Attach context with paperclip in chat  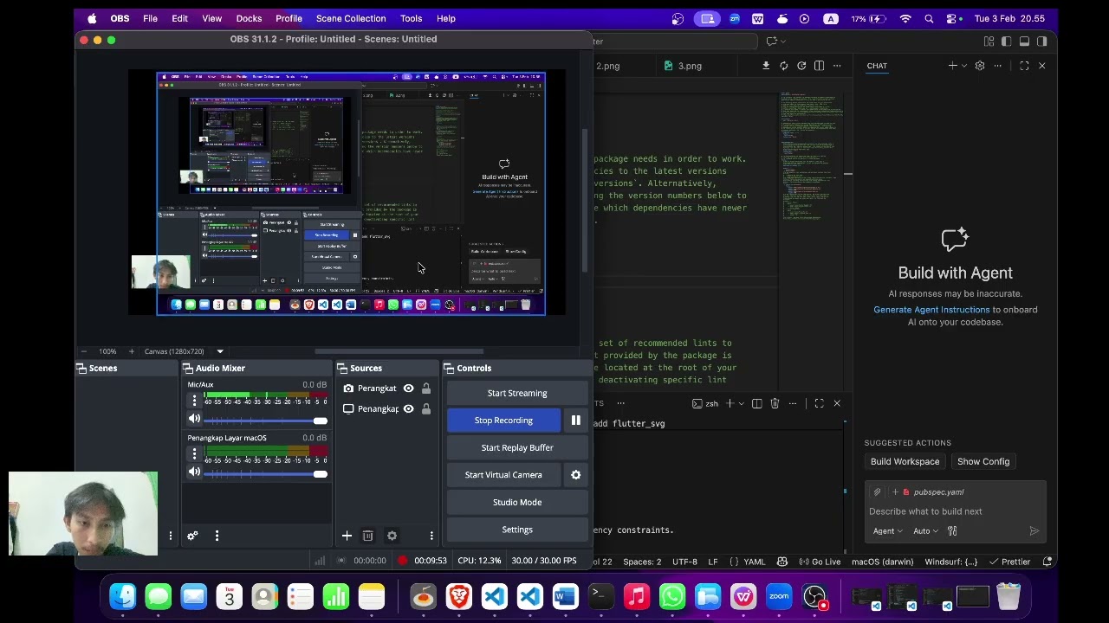[877, 492]
